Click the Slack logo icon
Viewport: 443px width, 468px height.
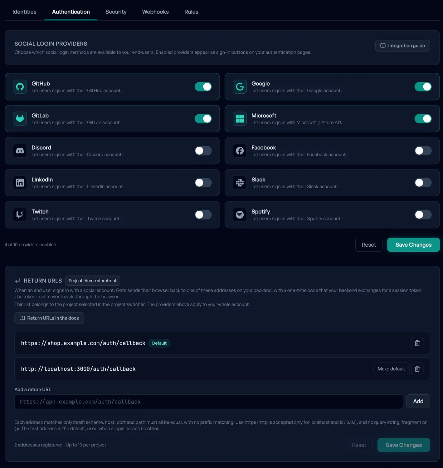pos(240,183)
